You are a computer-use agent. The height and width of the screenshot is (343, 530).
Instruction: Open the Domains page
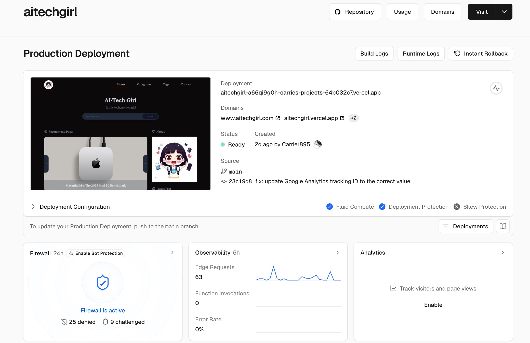click(442, 12)
